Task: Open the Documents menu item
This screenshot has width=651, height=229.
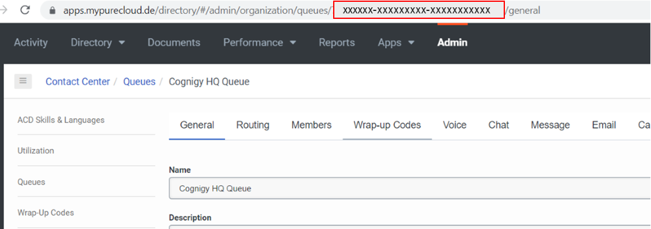Action: click(174, 43)
